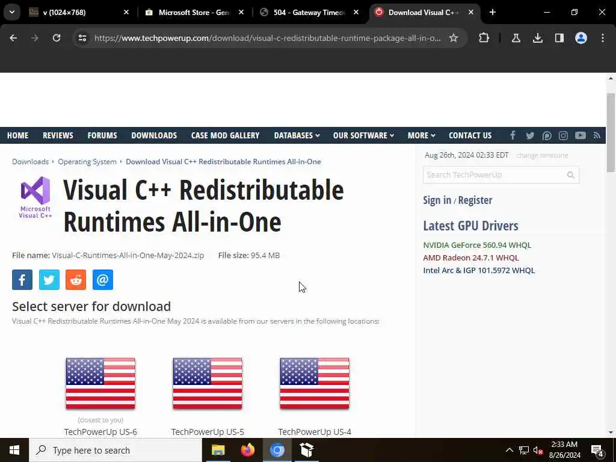Reload the current page
The width and height of the screenshot is (616, 462).
57,38
